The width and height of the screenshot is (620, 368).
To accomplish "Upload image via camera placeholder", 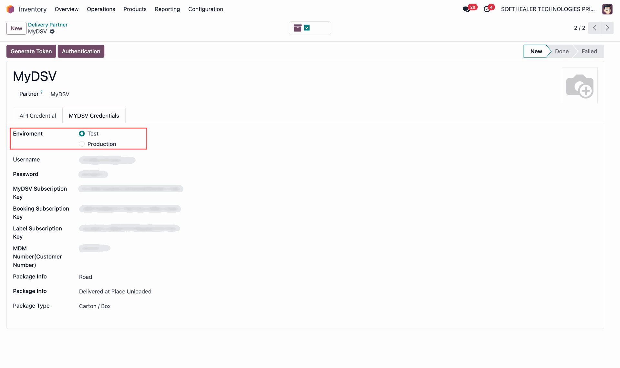I will coord(580,86).
